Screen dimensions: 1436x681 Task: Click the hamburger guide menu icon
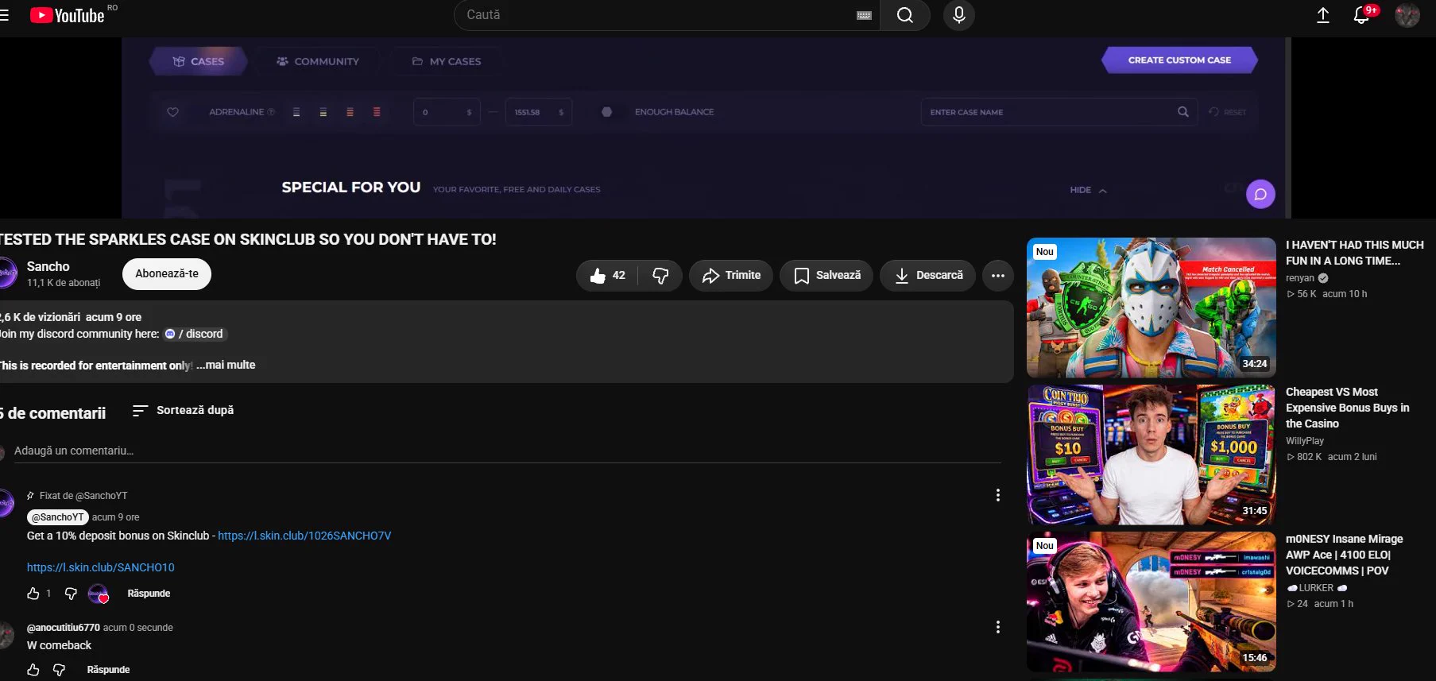(x=4, y=15)
